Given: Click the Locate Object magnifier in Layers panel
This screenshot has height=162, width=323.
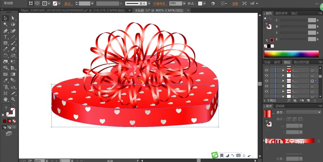Looking at the screenshot, I should [x=289, y=100].
